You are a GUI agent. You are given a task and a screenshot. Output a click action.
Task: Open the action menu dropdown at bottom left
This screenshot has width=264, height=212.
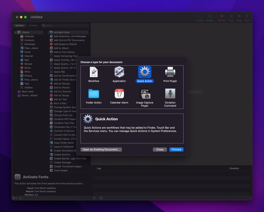pos(15,198)
